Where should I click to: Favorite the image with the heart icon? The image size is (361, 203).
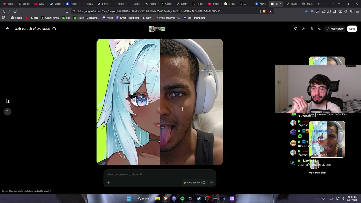296,29
